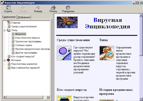Switch to the Содержание tab
Viewport: 143px width, 101px height.
pos(9,17)
